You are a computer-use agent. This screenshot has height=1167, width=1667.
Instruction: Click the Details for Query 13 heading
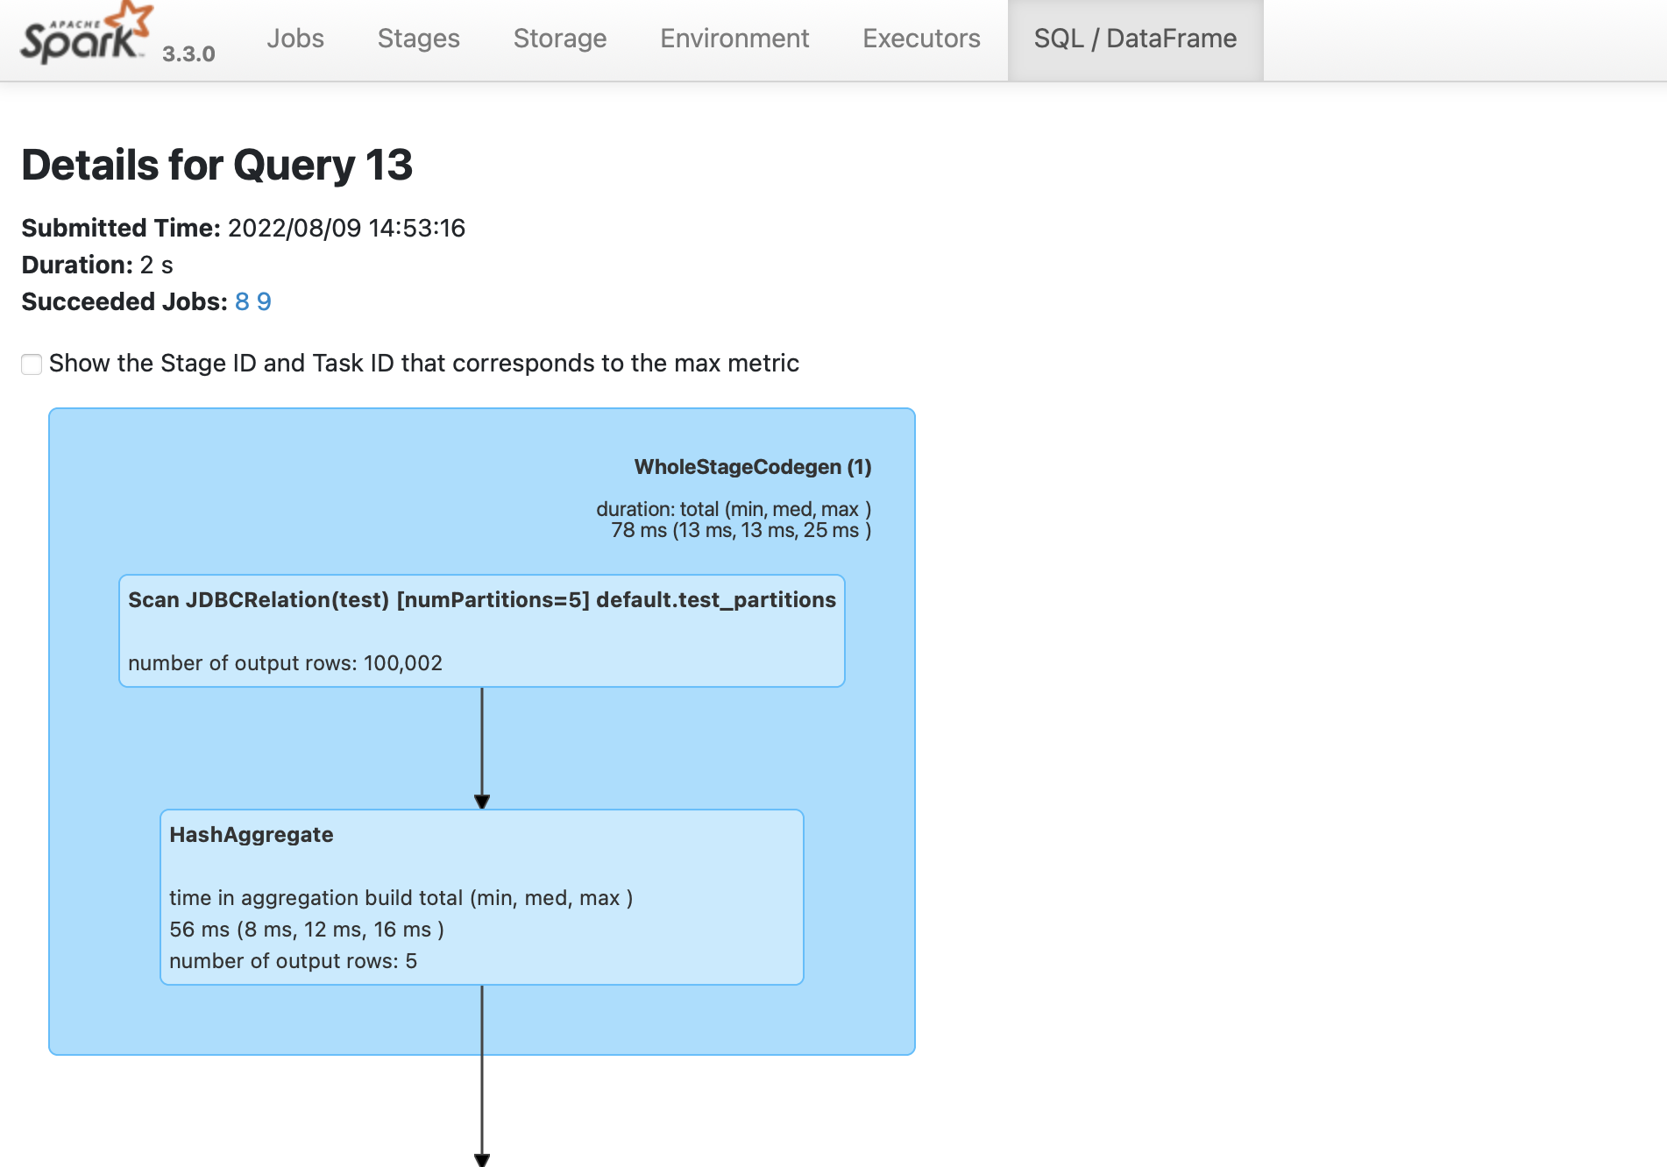click(x=216, y=165)
